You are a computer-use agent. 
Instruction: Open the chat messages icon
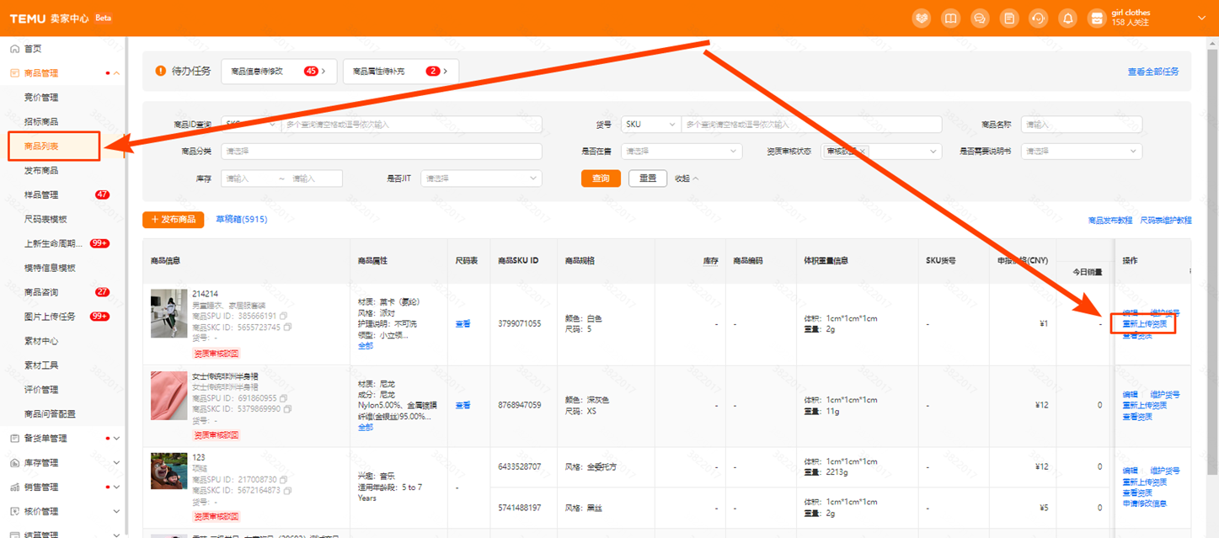pos(980,19)
